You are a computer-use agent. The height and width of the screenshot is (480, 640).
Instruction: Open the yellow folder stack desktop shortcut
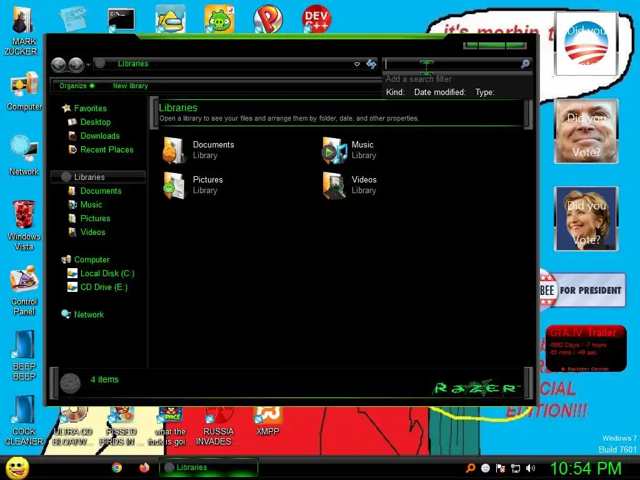pyautogui.click(x=170, y=19)
